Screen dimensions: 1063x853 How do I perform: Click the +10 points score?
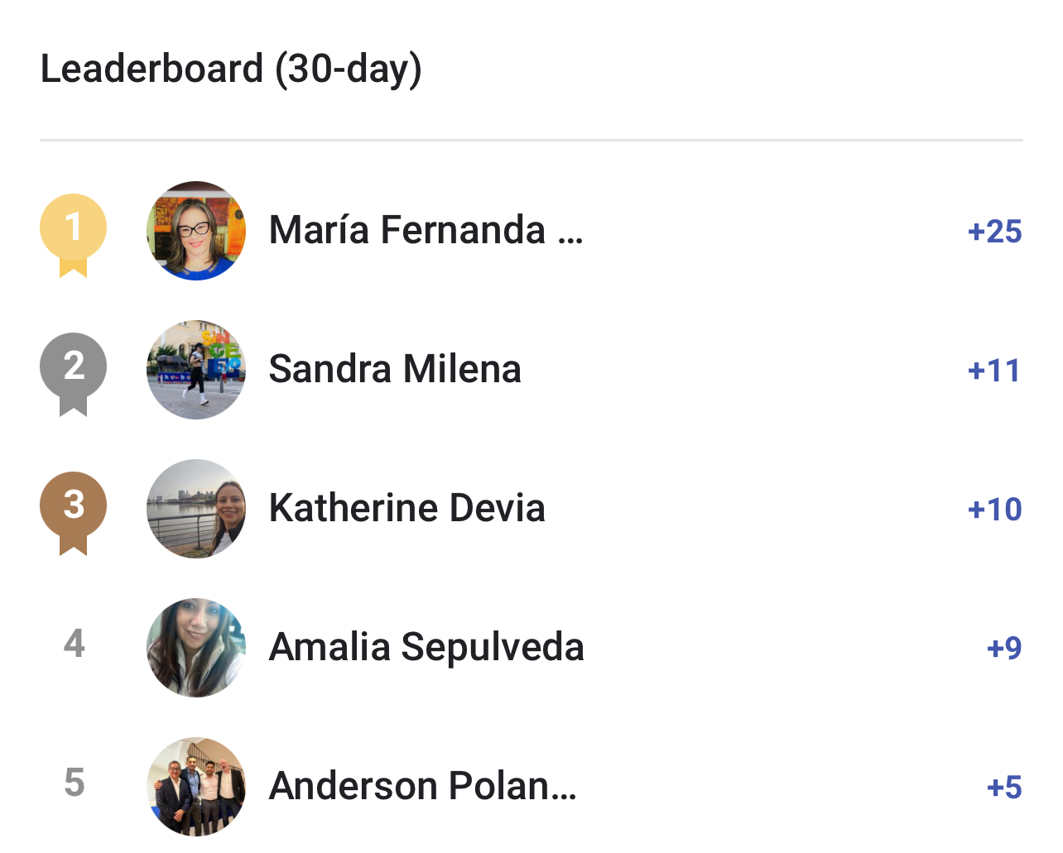994,510
